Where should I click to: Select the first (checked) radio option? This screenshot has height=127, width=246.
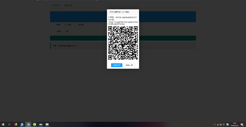(x=65, y=25)
